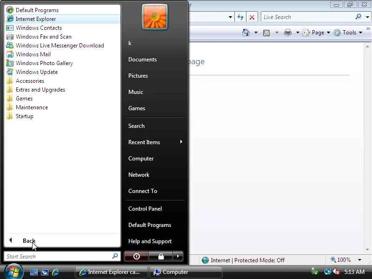Click Switch Between Windows quick launch icon

point(45,272)
